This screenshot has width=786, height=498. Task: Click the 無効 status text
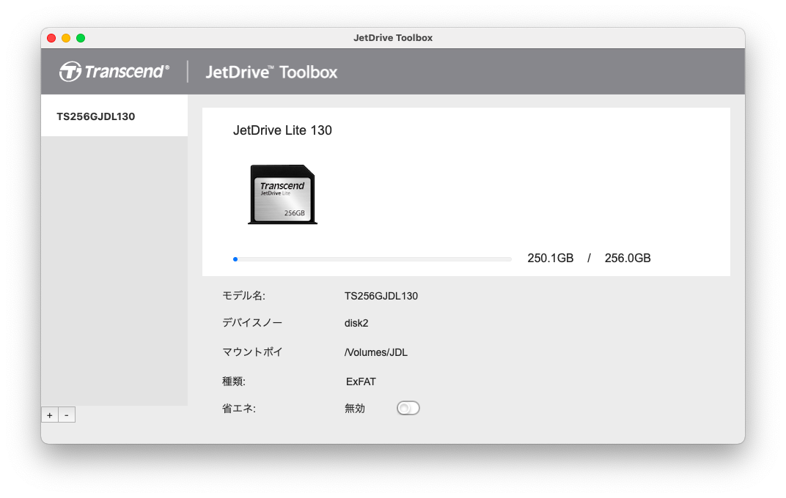pos(355,409)
